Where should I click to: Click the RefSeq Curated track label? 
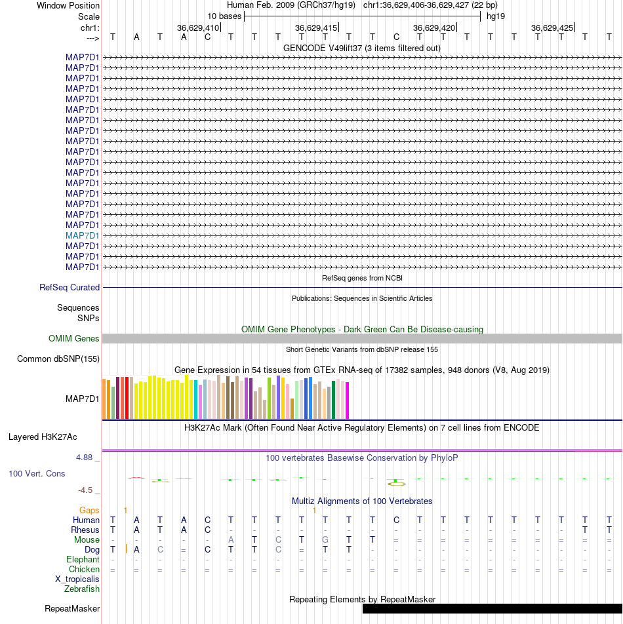pos(70,287)
